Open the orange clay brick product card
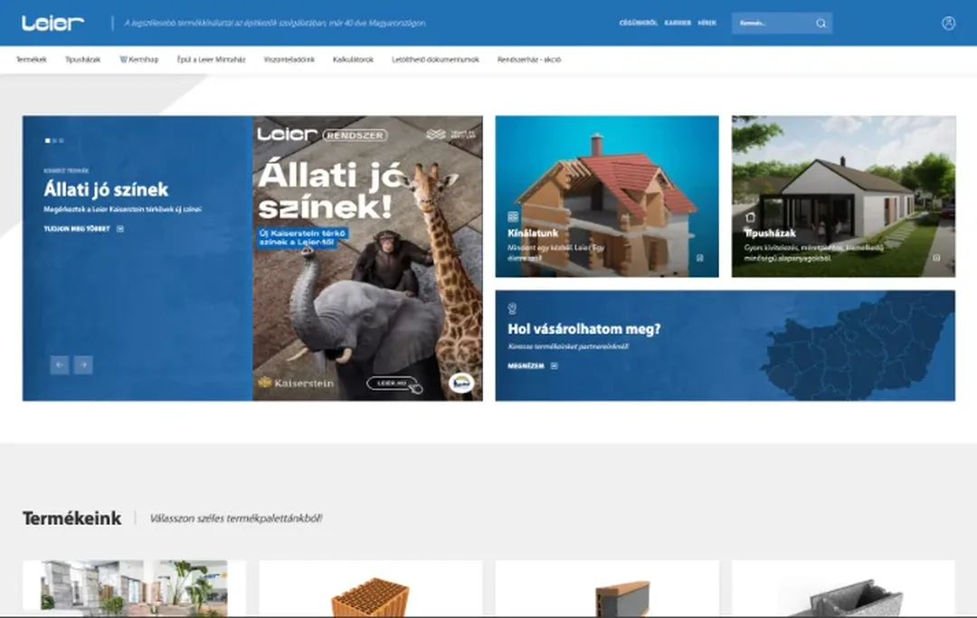Screen dimensions: 977x618 [x=371, y=587]
